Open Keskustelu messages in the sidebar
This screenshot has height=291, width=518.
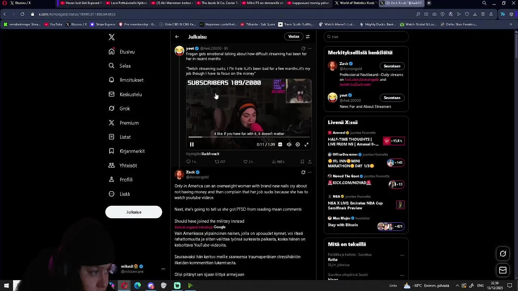click(x=125, y=94)
